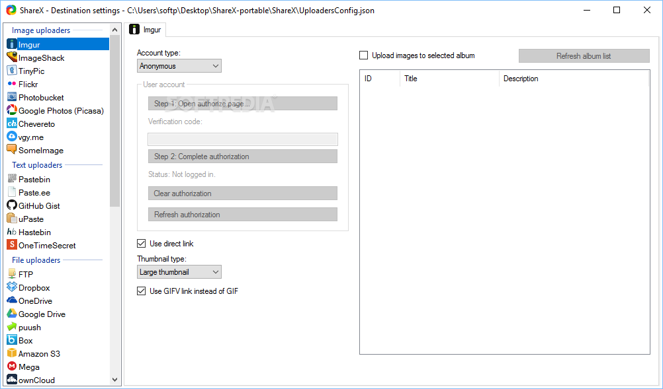Sort albums by the ID column header
This screenshot has height=389, width=663.
click(x=380, y=79)
